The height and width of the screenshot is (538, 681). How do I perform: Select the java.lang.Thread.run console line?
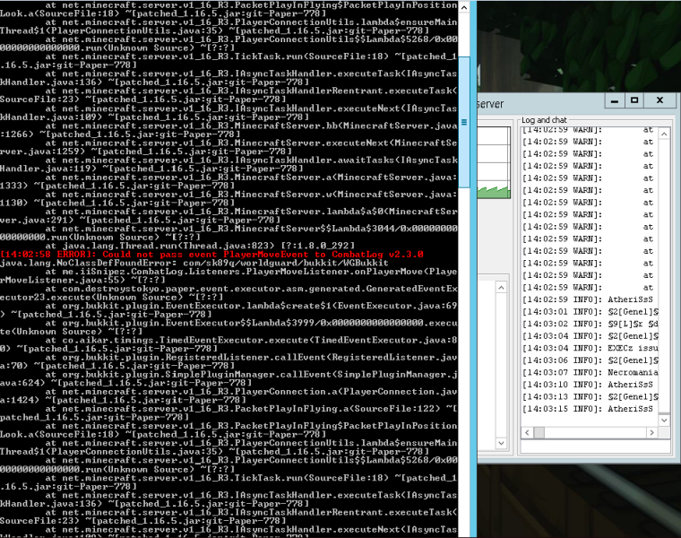(200, 246)
